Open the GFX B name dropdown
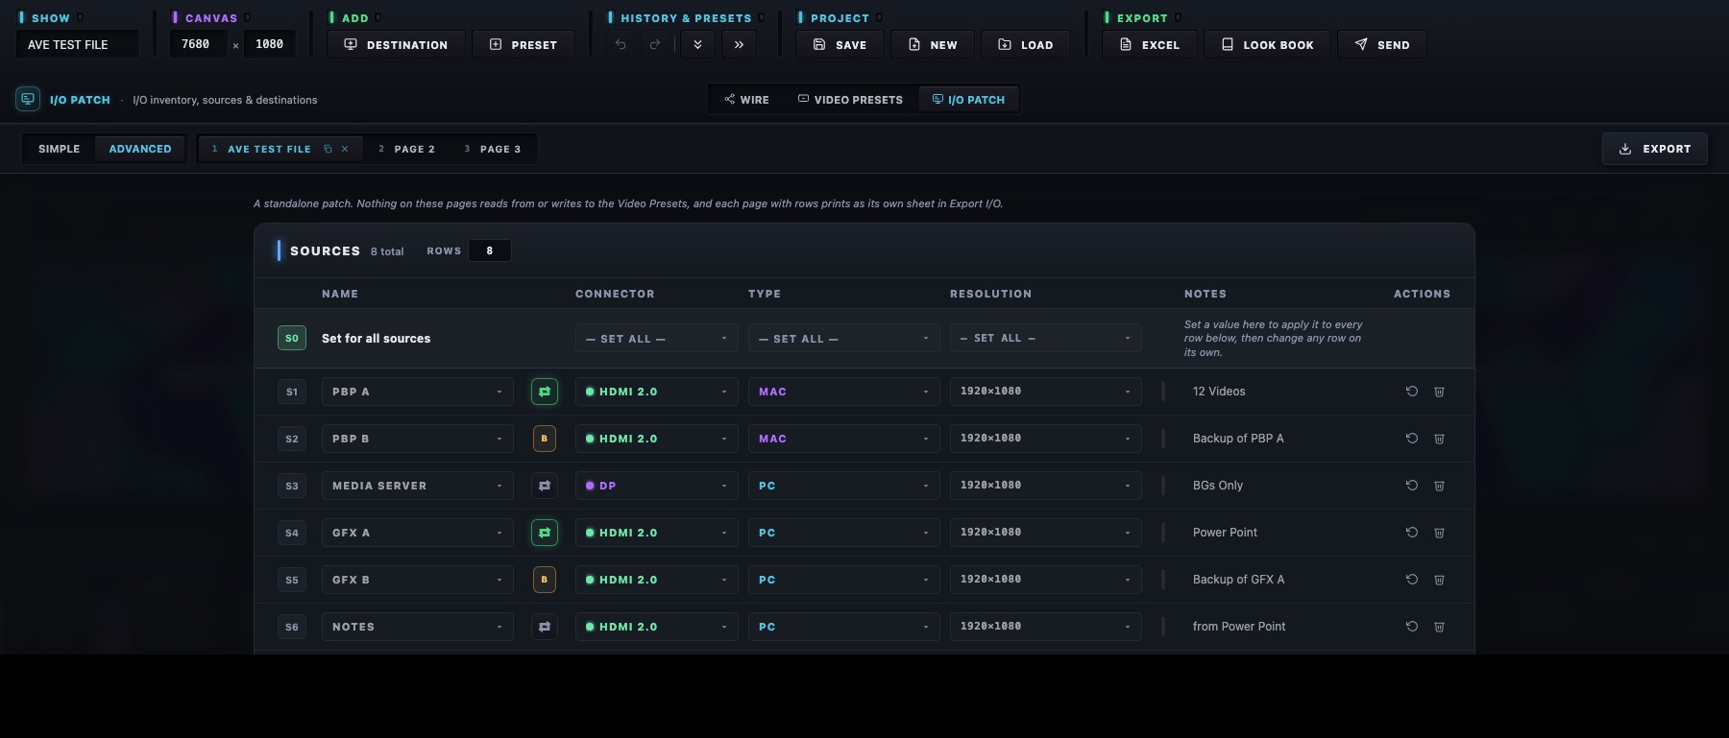Screen dimensions: 1729x738 [x=418, y=580]
